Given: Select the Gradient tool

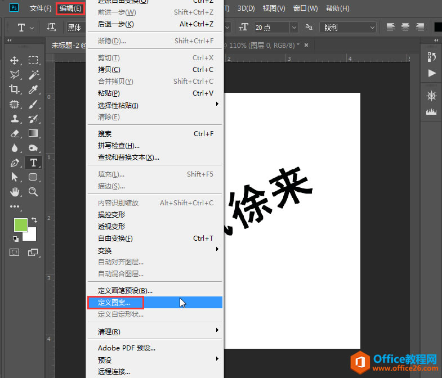Looking at the screenshot, I should tap(33, 133).
